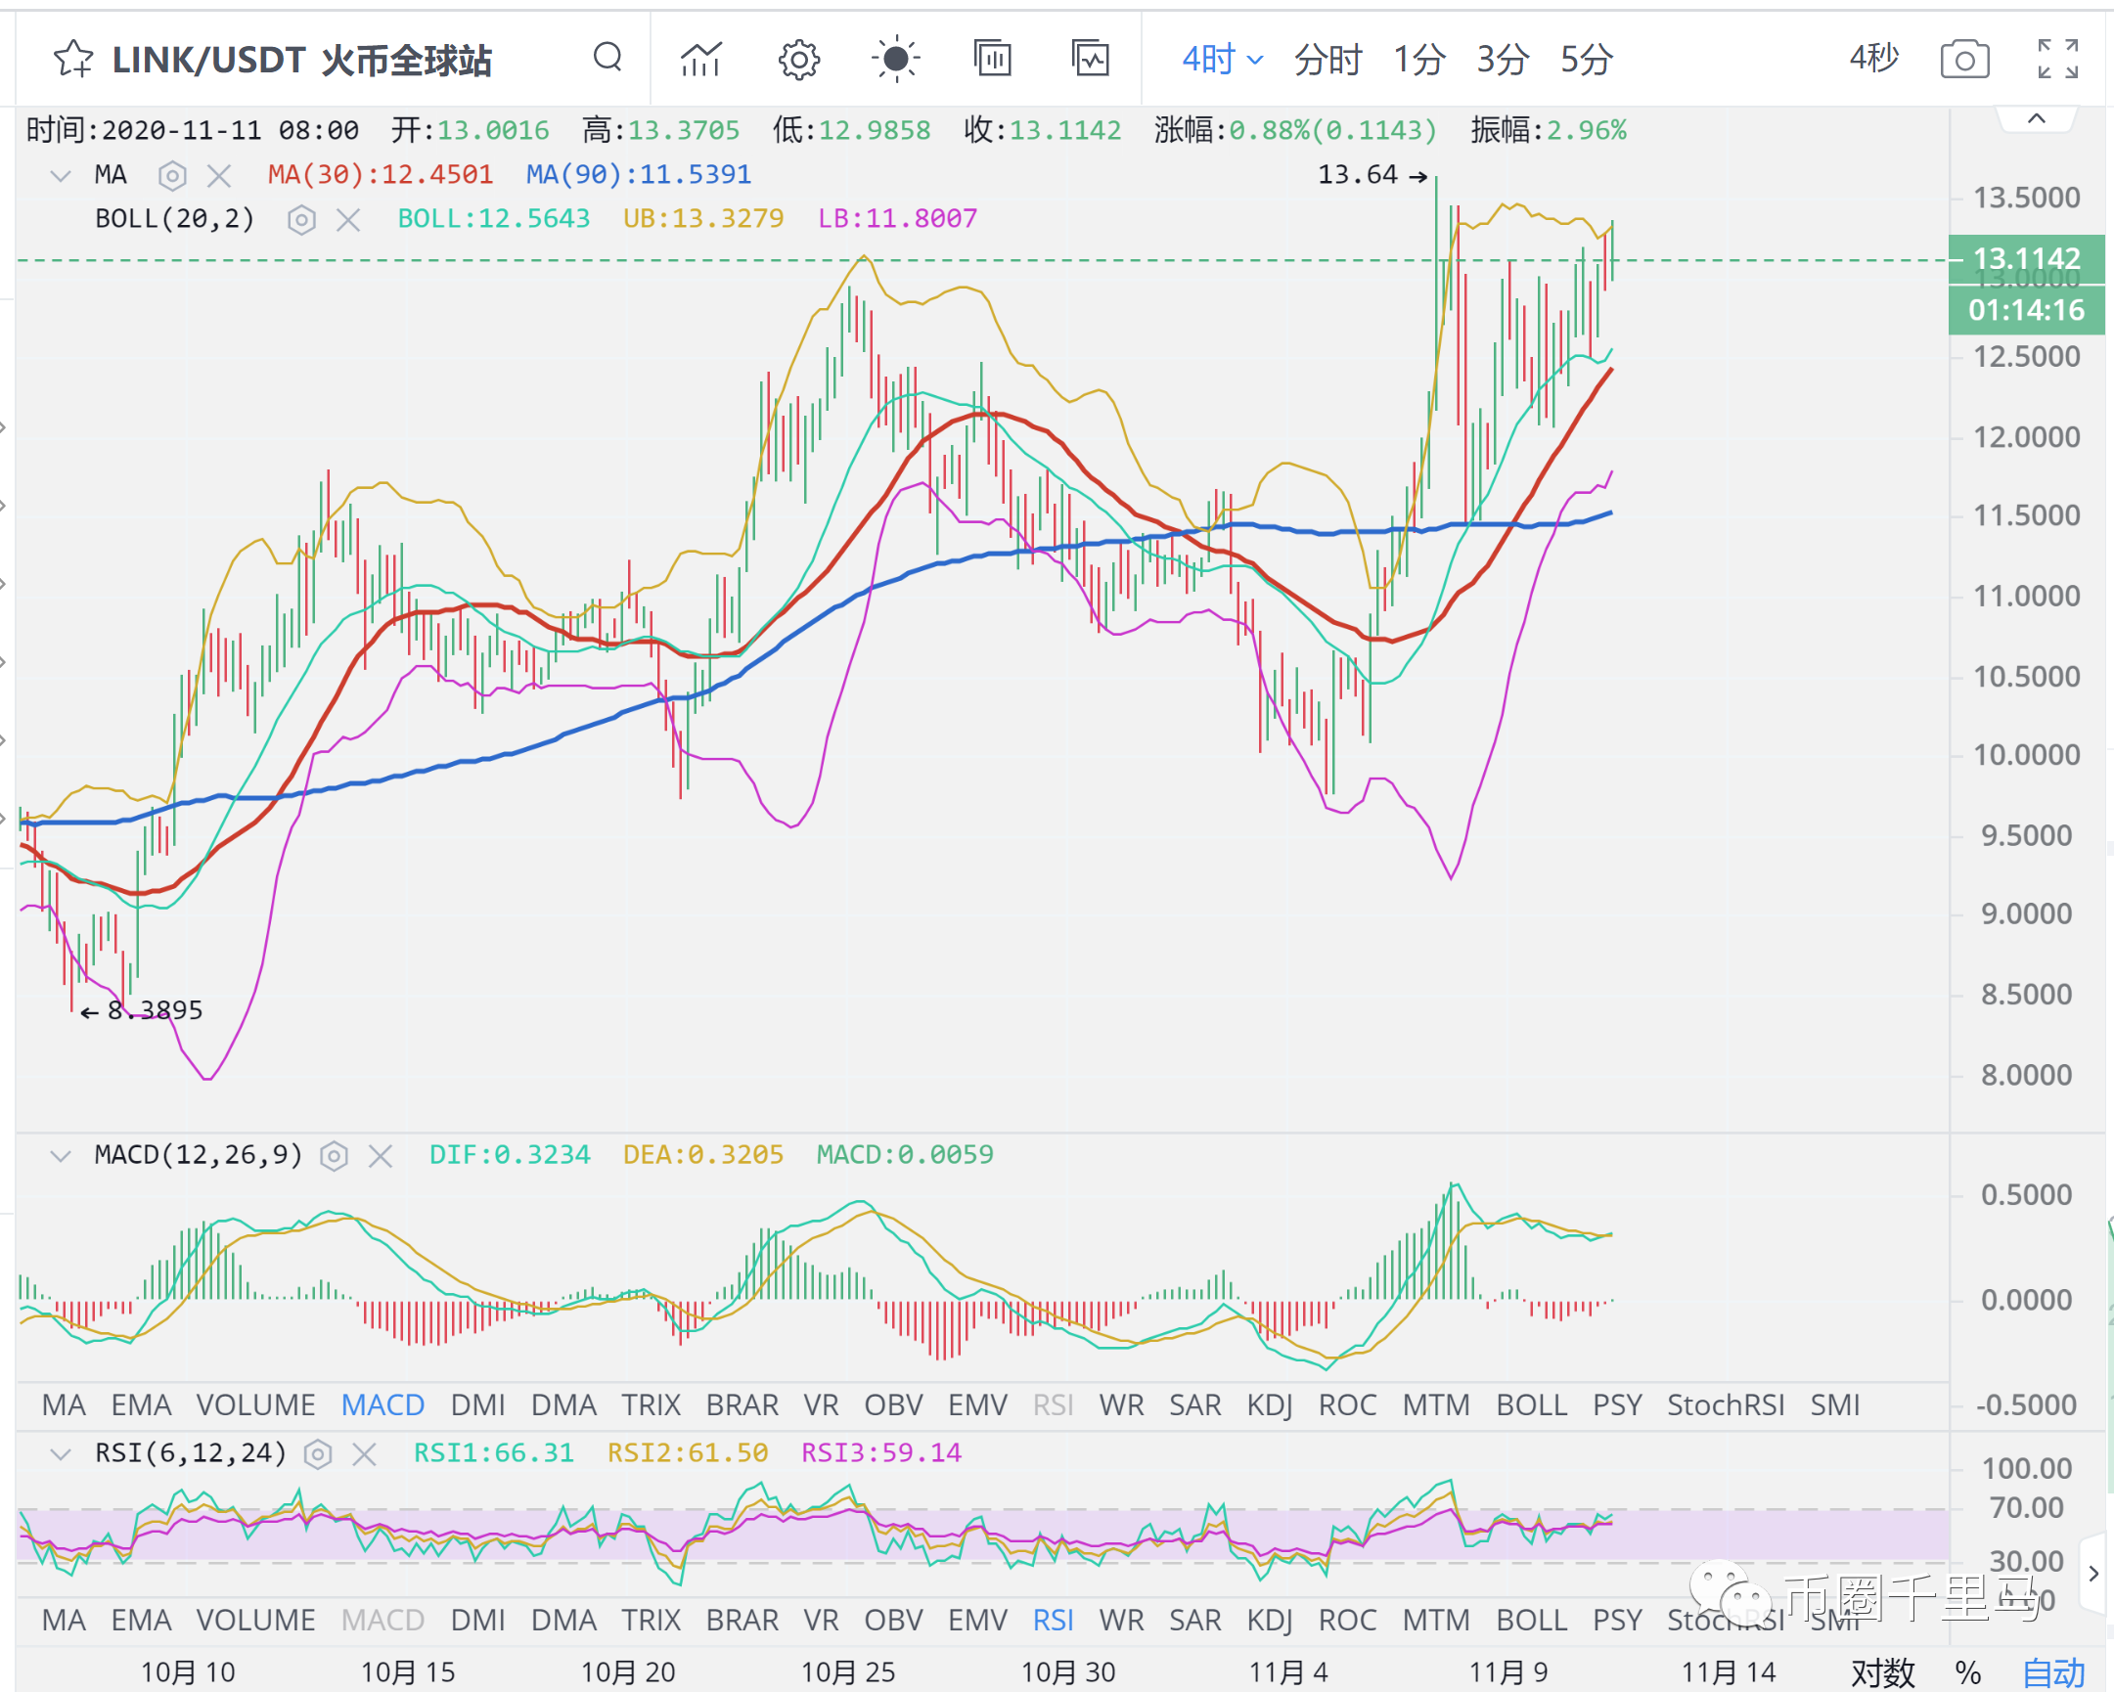2114x1692 pixels.
Task: Select VR in the RSI panel indicator row
Action: (821, 1620)
